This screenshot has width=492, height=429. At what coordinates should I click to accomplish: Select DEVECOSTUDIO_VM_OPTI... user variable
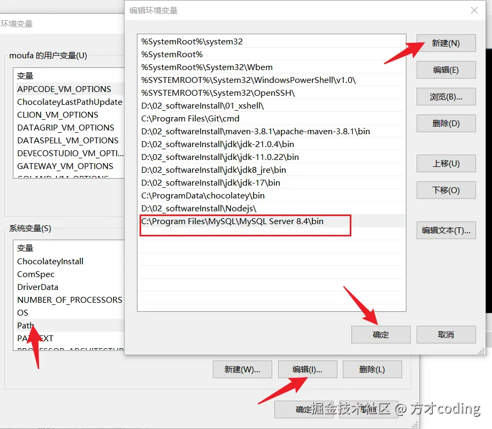(x=70, y=153)
